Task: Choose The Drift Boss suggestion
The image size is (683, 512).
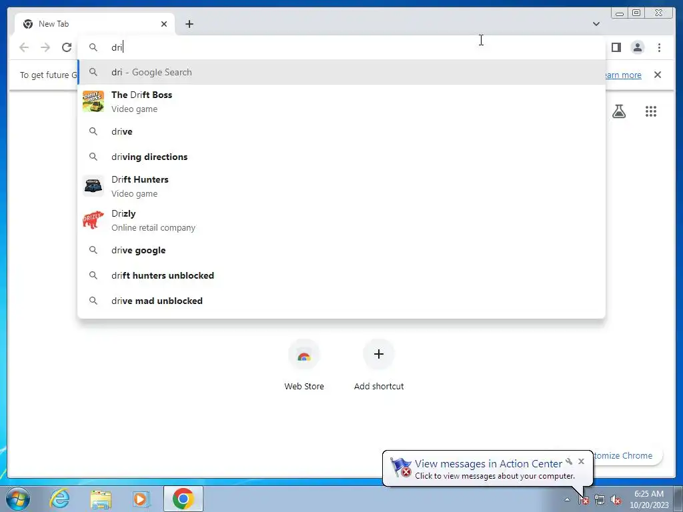Action: [x=341, y=101]
